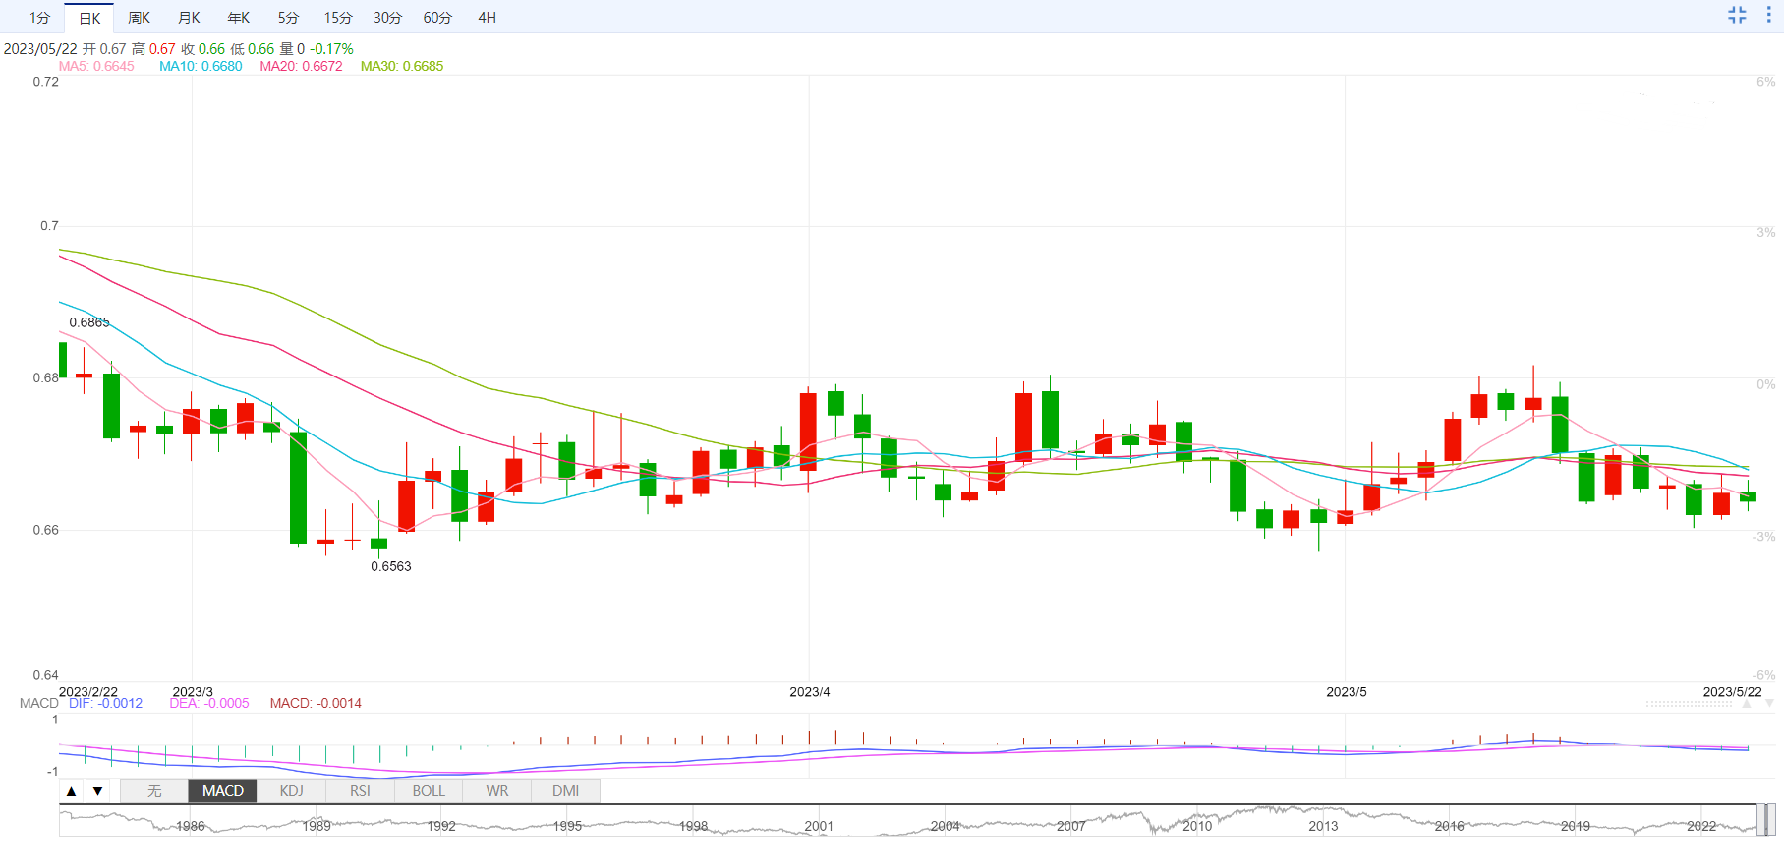The height and width of the screenshot is (868, 1784).
Task: Click the MACD: -0.0014 indicator value
Action: (316, 703)
